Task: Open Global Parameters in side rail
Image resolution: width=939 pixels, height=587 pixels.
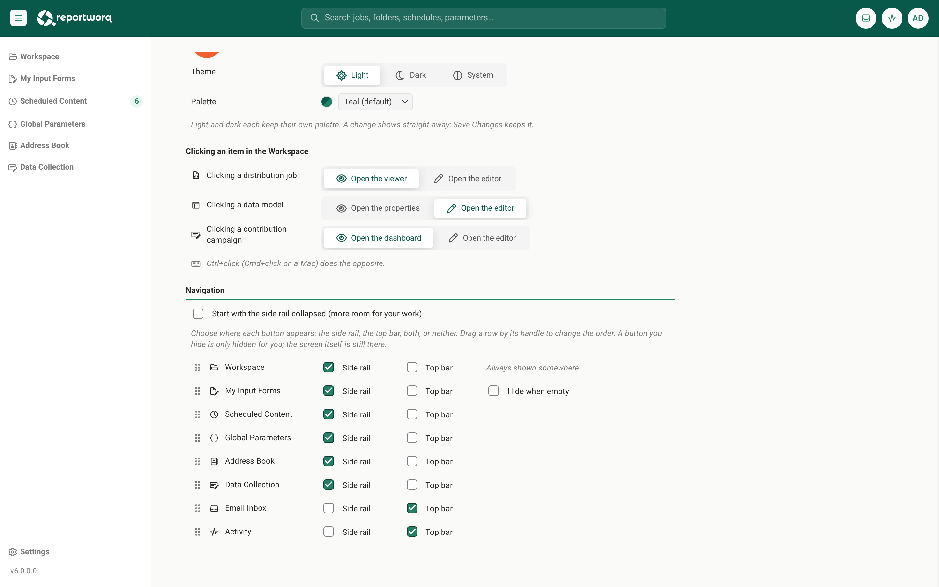Action: [x=75, y=124]
